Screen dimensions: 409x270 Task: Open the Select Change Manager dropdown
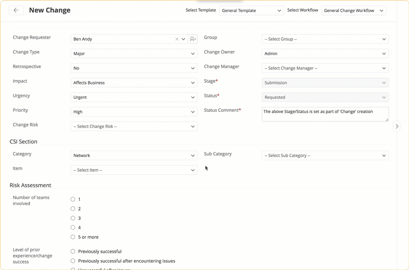(384, 68)
